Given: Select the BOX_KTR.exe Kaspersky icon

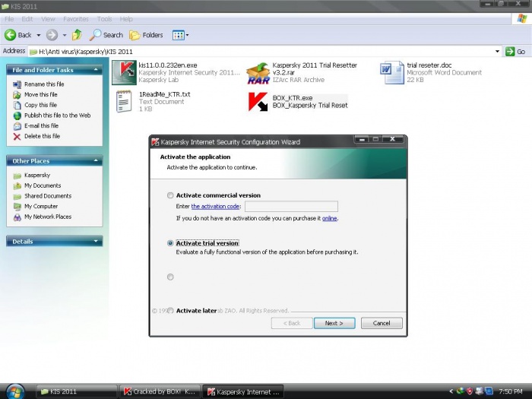Looking at the screenshot, I should coord(258,102).
